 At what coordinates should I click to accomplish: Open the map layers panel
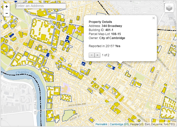(169, 8)
